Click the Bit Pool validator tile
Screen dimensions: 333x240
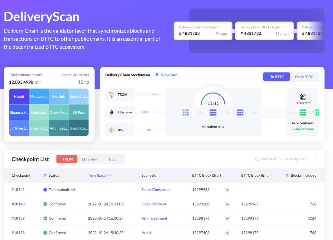pos(79,112)
